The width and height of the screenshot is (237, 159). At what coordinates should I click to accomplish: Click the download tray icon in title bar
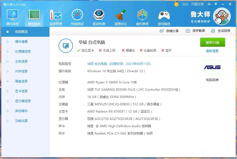(209, 4)
